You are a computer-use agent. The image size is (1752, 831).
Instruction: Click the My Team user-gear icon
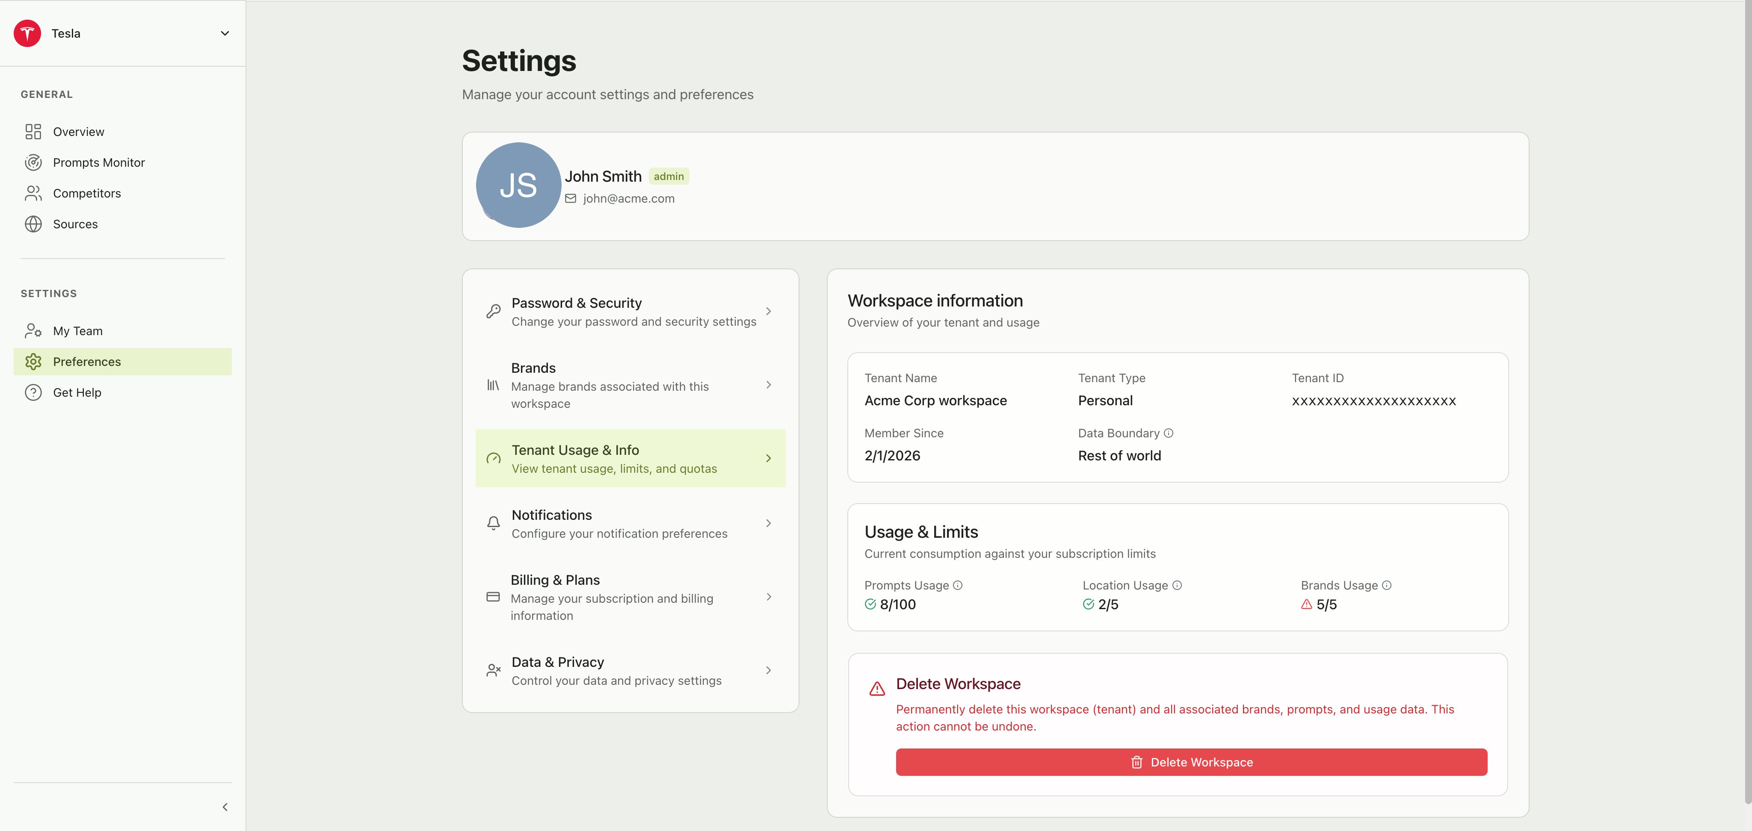(x=33, y=331)
